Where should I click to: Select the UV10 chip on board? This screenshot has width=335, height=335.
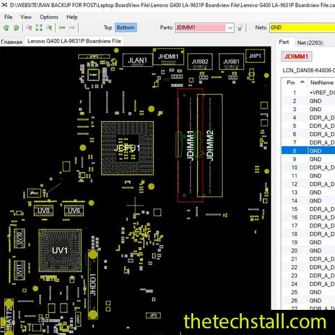(20, 238)
